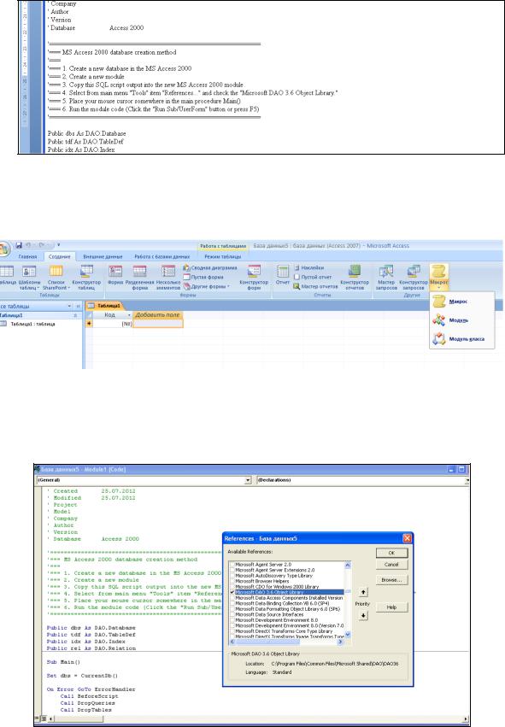Open Режим таблицы ribbon tab

(x=222, y=256)
